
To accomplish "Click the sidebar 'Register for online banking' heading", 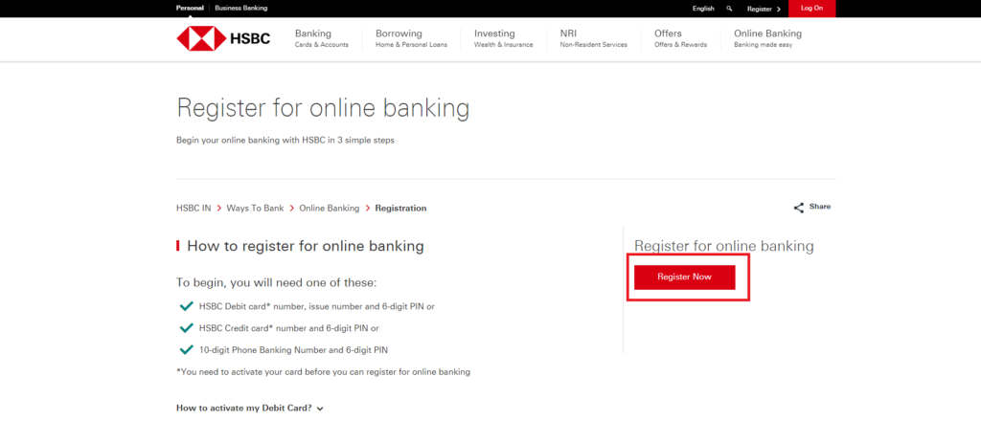I will [724, 246].
